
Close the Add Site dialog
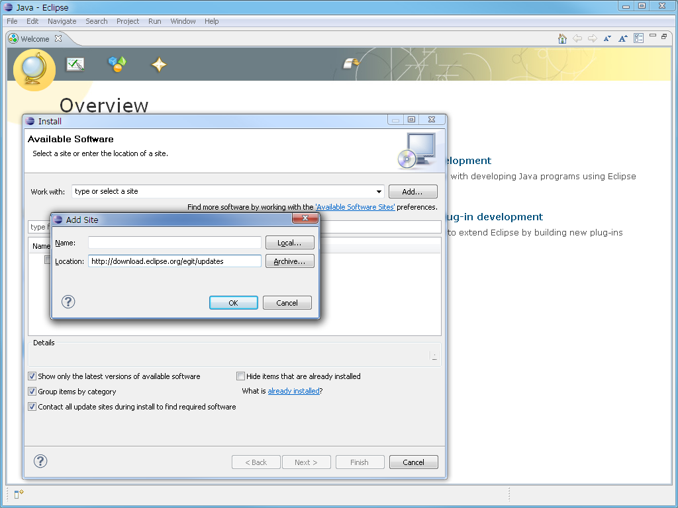pos(305,218)
